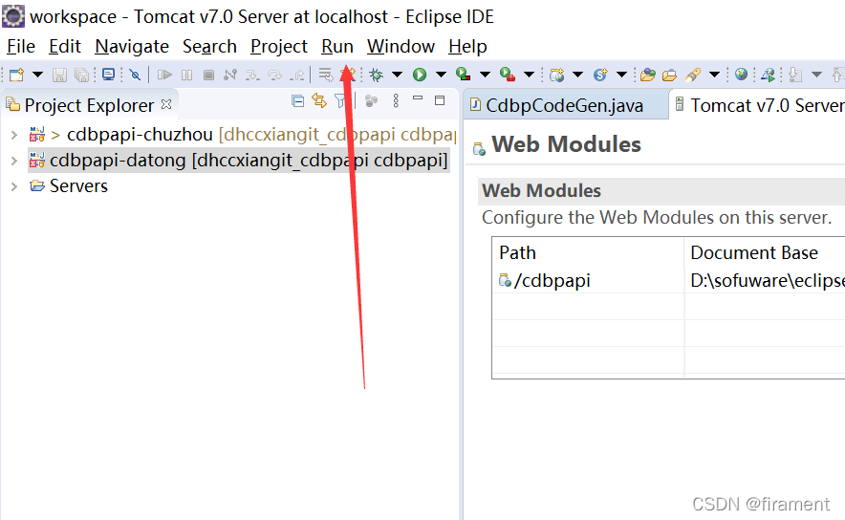
Task: Open the Next Annotation dropdown arrow
Action: pyautogui.click(x=817, y=75)
